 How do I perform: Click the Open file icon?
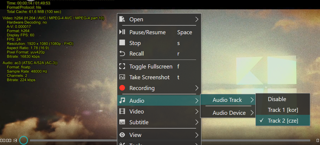pyautogui.click(x=122, y=19)
